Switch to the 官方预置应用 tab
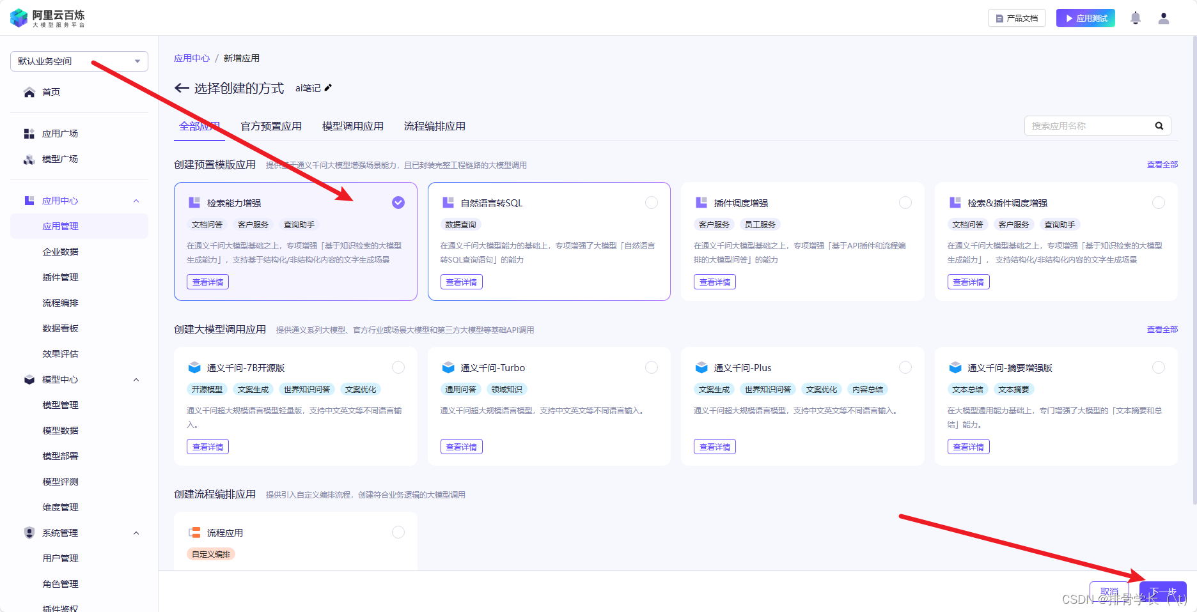The width and height of the screenshot is (1197, 612). [x=271, y=126]
